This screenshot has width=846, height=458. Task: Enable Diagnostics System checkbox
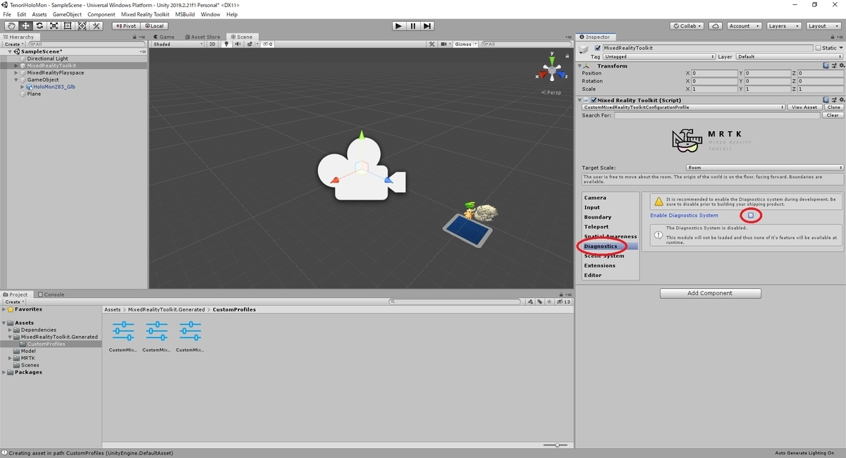[751, 215]
